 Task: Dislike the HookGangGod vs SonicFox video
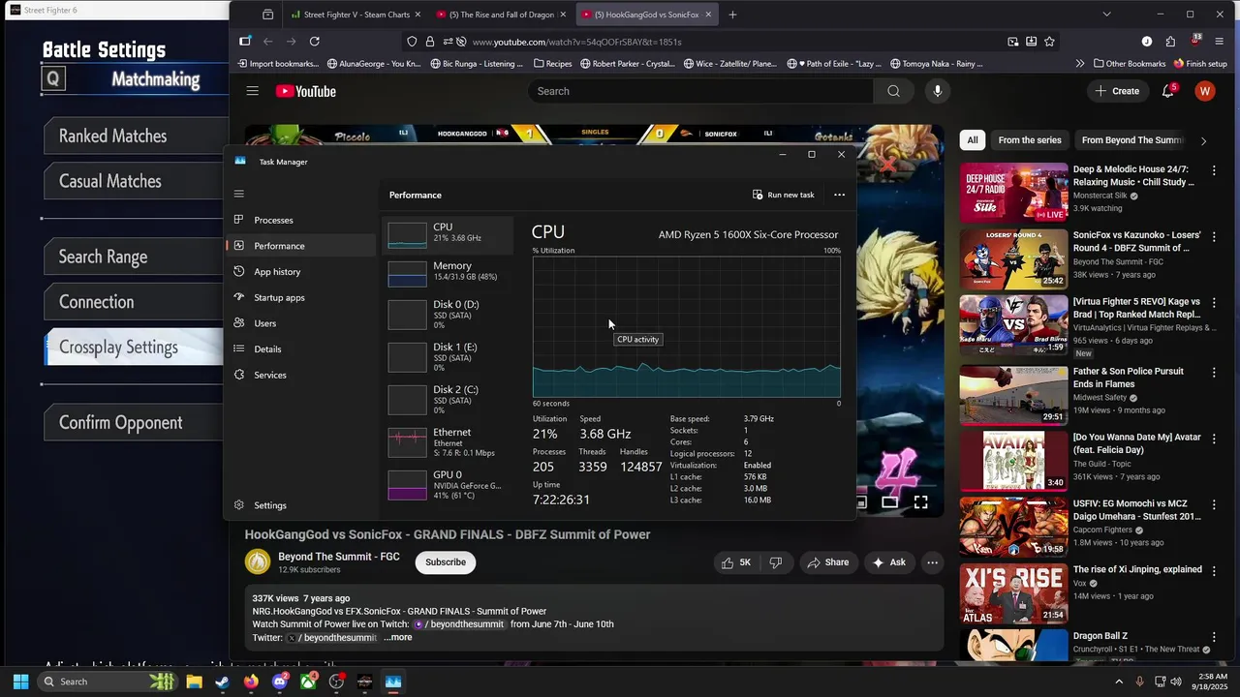775,562
